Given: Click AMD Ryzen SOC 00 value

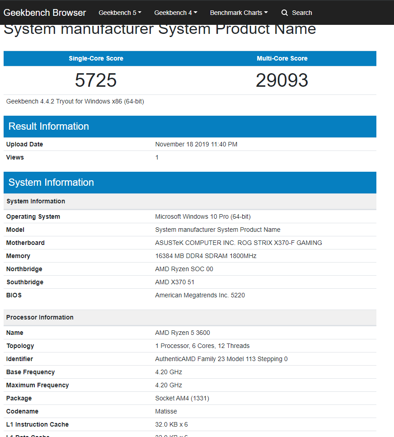Looking at the screenshot, I should [x=184, y=269].
